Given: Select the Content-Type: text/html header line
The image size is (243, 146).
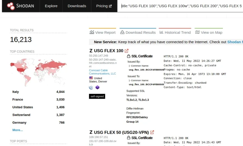Looking at the screenshot, I should click(182, 87).
